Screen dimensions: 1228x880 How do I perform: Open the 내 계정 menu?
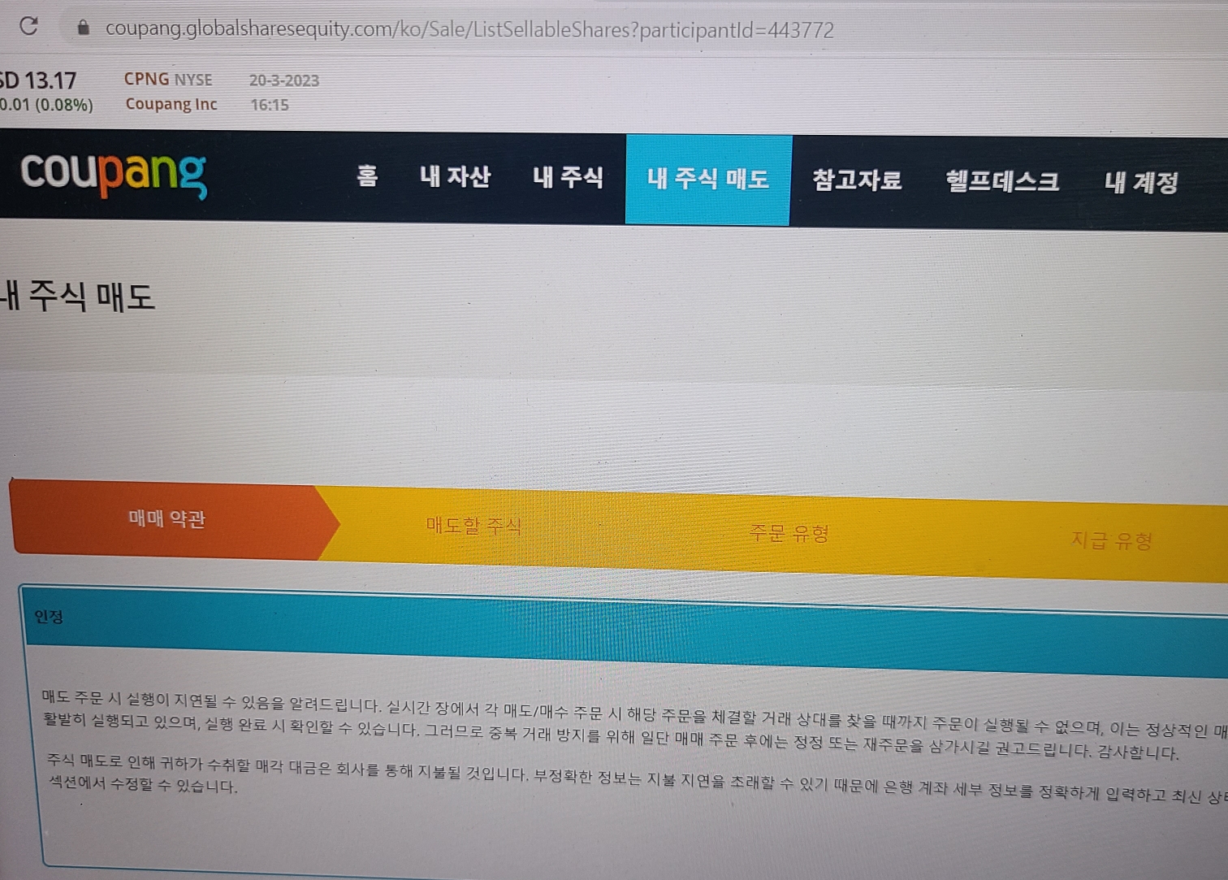1141,182
